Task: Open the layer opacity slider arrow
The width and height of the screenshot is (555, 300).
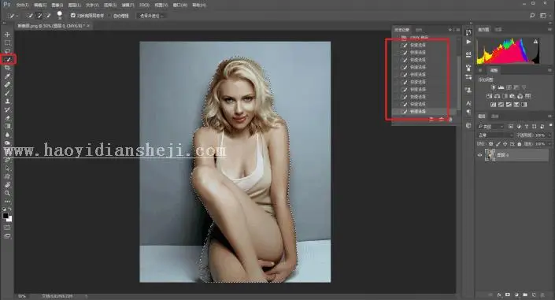Action: (549, 135)
